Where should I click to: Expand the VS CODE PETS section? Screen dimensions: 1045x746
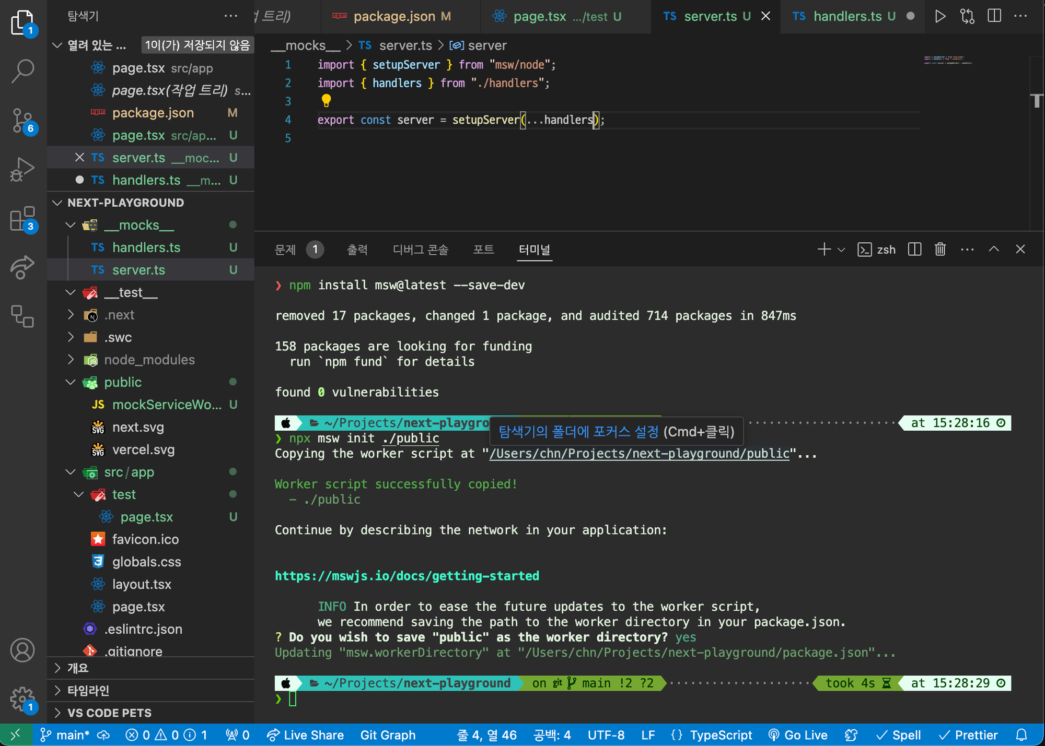[150, 713]
